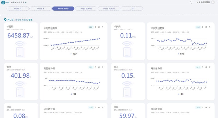Toggle 電流 legend series in trend chart
The height and width of the screenshot is (118, 218).
click(181, 94)
